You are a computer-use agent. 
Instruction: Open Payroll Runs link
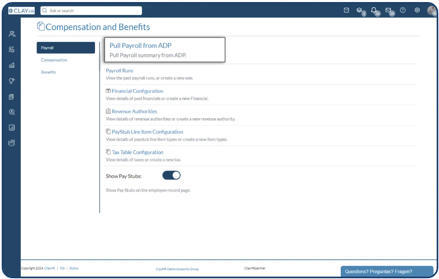click(x=120, y=70)
